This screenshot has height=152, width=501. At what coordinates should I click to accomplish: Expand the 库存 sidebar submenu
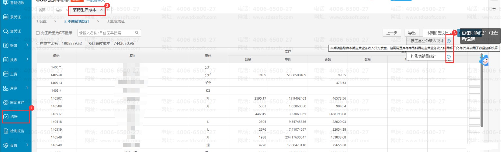[27, 88]
